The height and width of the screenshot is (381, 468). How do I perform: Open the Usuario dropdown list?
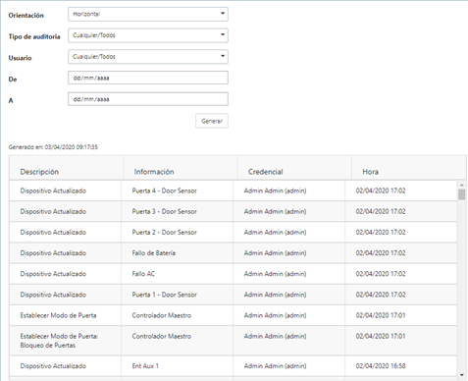148,57
